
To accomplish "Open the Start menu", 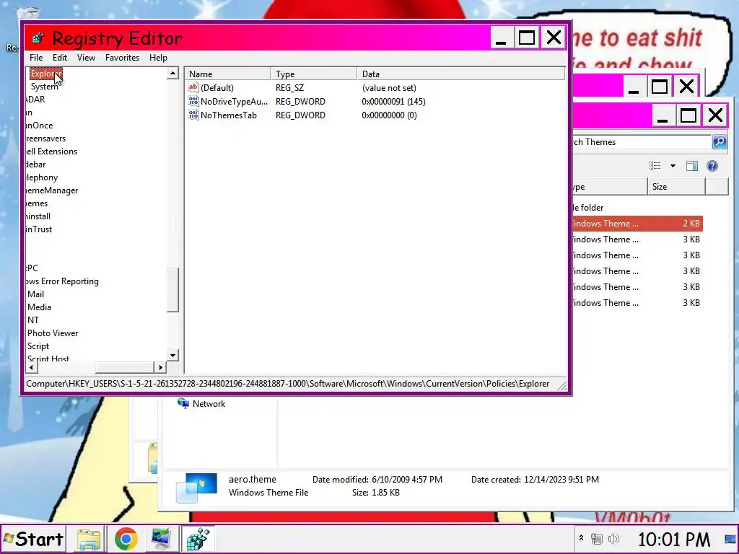I will click(x=33, y=539).
